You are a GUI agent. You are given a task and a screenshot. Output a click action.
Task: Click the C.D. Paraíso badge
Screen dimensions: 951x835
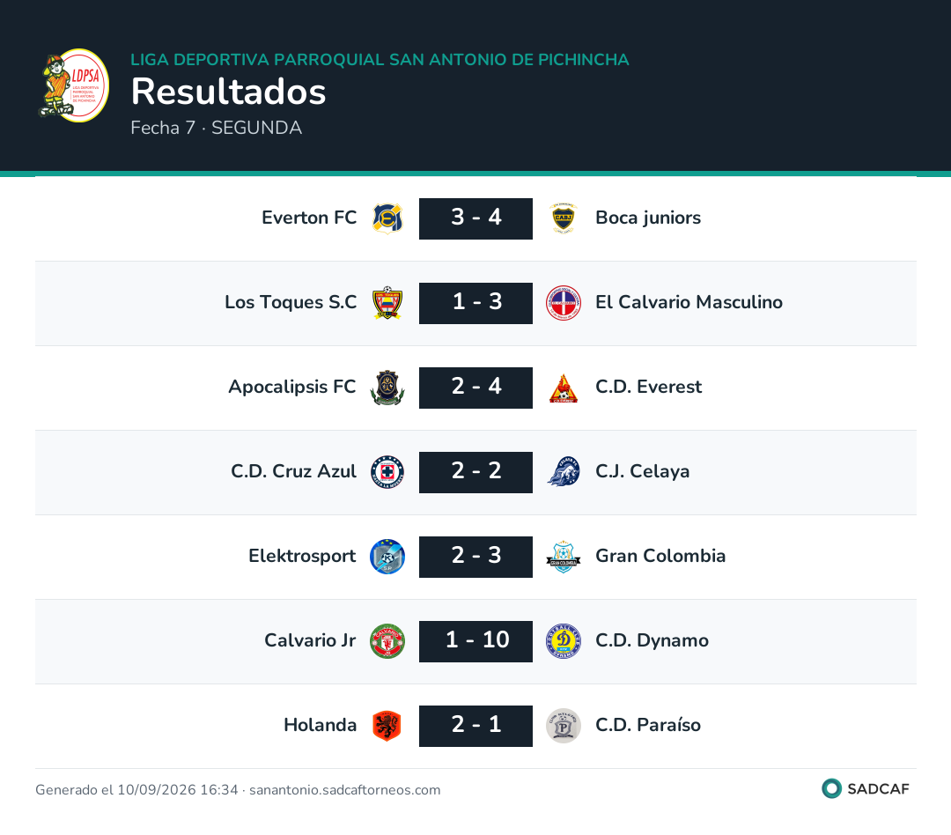coord(564,726)
